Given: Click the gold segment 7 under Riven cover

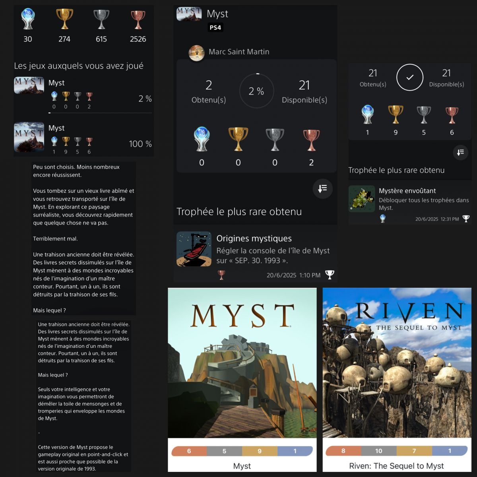Looking at the screenshot, I should [414, 451].
